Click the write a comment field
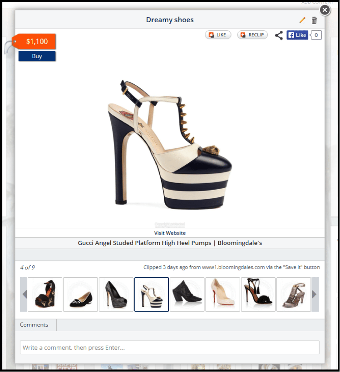 [169, 348]
